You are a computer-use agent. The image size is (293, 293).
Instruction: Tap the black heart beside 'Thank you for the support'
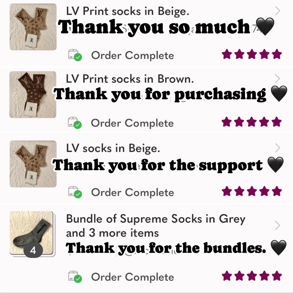point(276,165)
